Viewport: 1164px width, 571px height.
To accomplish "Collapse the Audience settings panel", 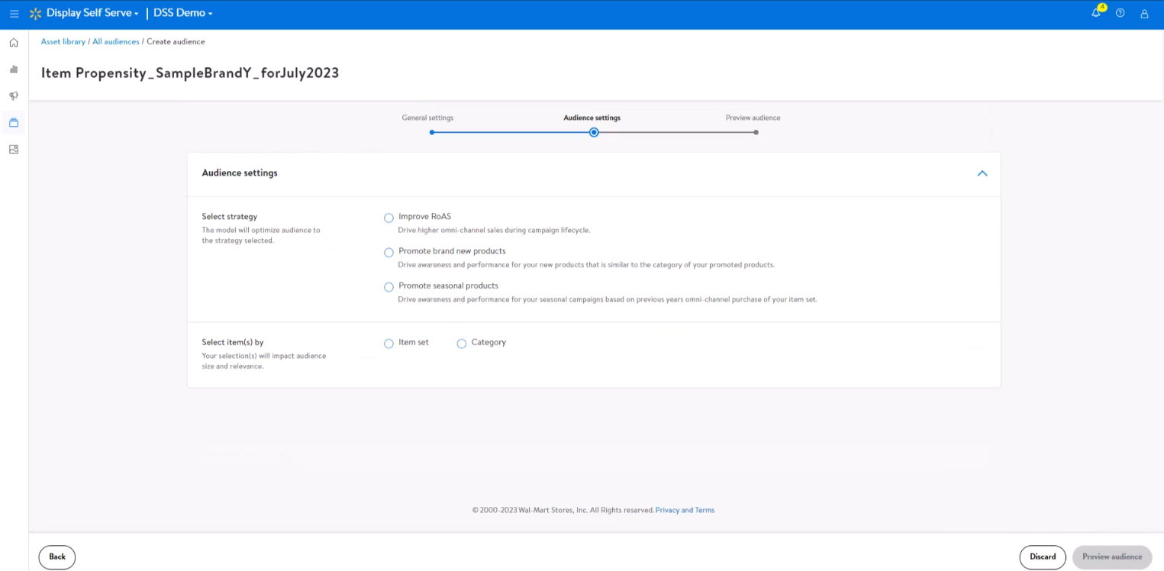I will pos(982,173).
